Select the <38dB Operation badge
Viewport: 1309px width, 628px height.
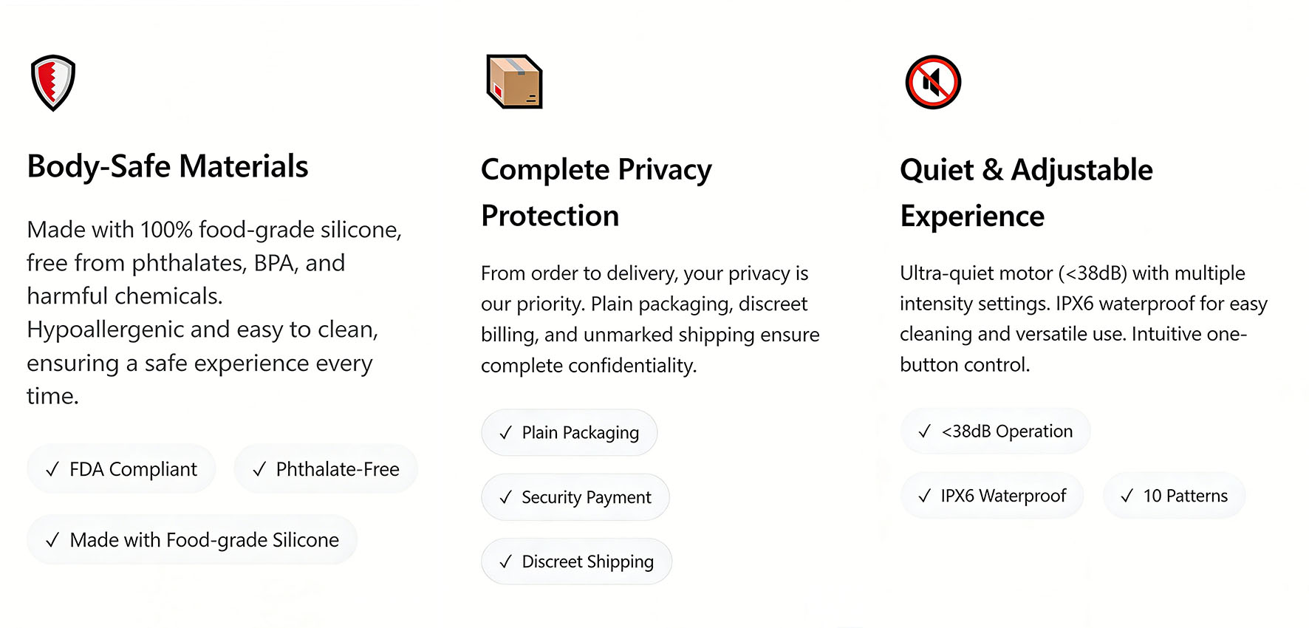coord(995,431)
